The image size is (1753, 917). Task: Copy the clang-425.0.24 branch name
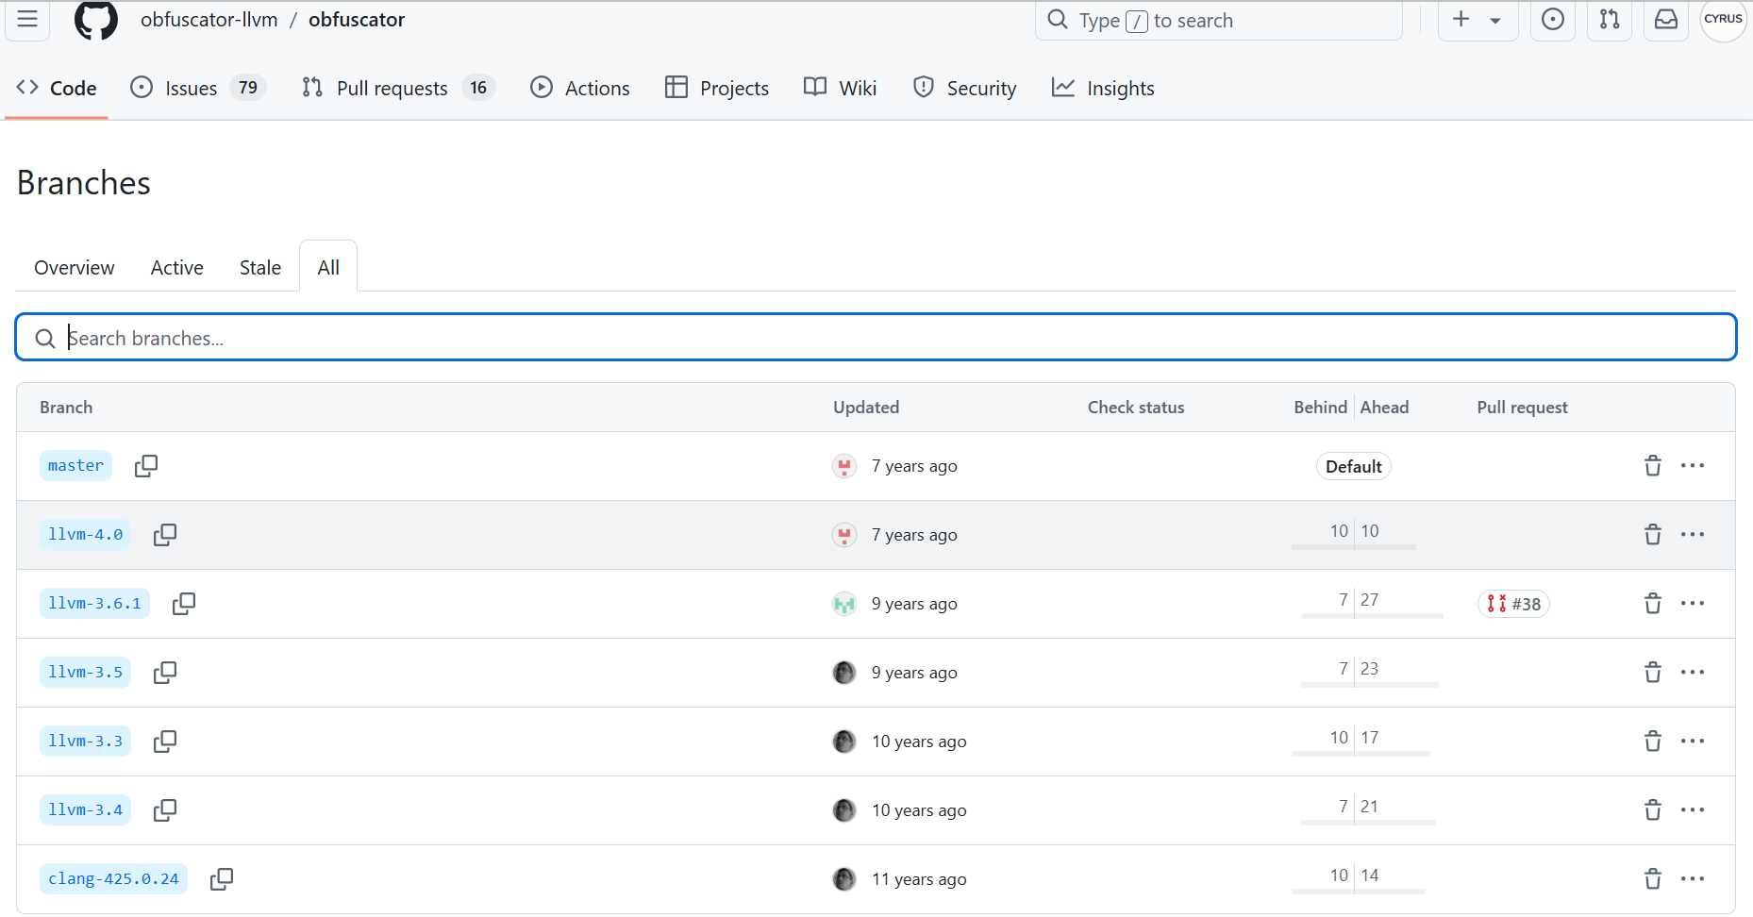(x=222, y=878)
